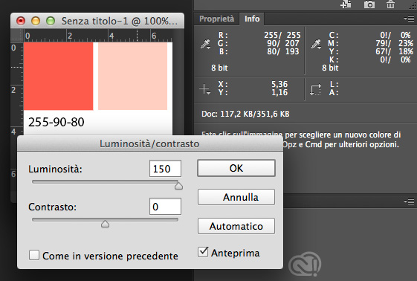
Task: Click the Doc: 117,2 KB/351,6 KB text
Action: point(245,114)
